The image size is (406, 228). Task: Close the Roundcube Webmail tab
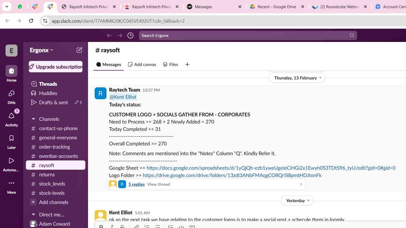pyautogui.click(x=365, y=7)
